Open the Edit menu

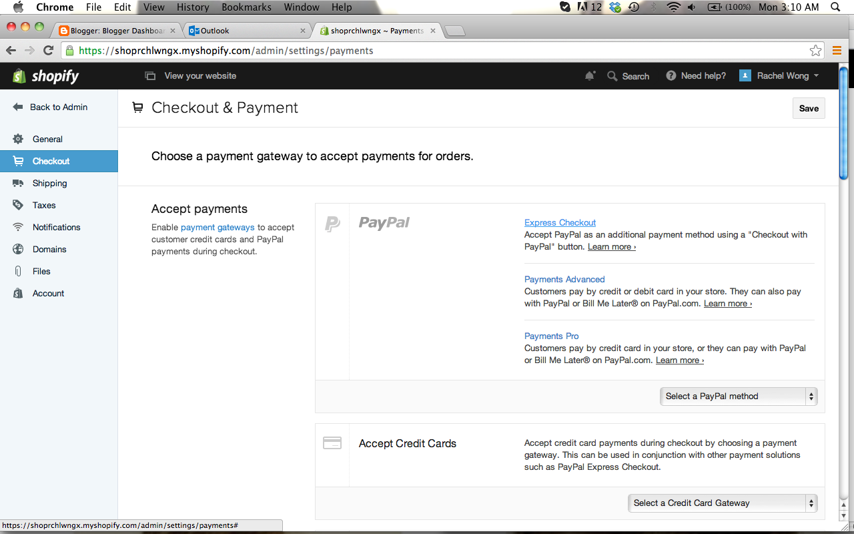pos(122,7)
